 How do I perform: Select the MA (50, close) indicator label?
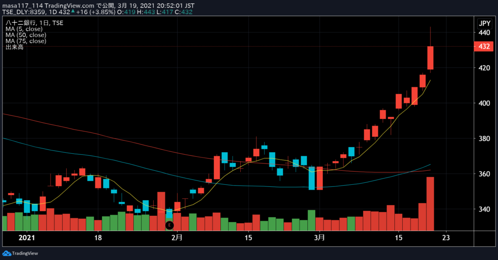point(26,35)
